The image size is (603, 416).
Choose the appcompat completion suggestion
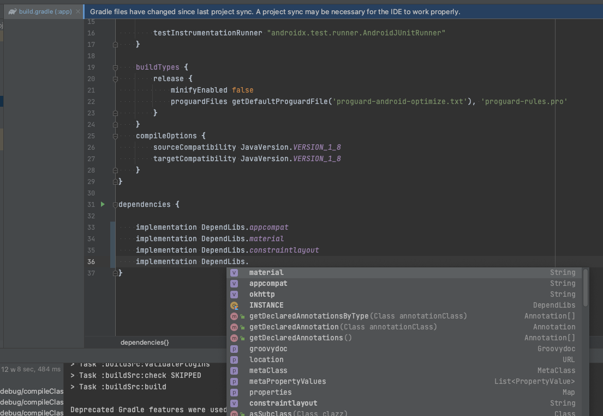[268, 284]
